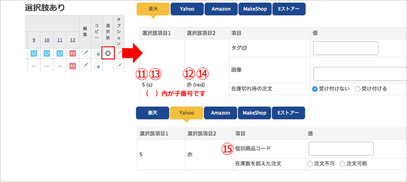Click the 'S (s)' option cell
This screenshot has width=407, height=182.
[147, 85]
